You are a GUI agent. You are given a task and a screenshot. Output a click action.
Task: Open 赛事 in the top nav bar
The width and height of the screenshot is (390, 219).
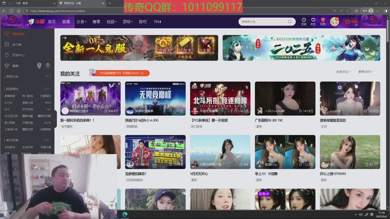pos(96,22)
